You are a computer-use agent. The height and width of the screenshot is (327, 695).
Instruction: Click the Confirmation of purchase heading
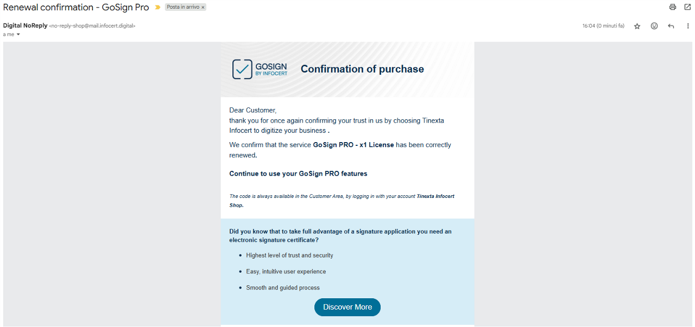click(x=362, y=69)
